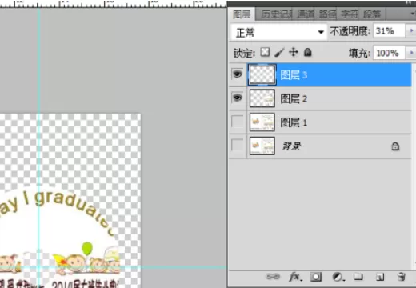
Task: Click fill value field 100%
Action: point(389,53)
